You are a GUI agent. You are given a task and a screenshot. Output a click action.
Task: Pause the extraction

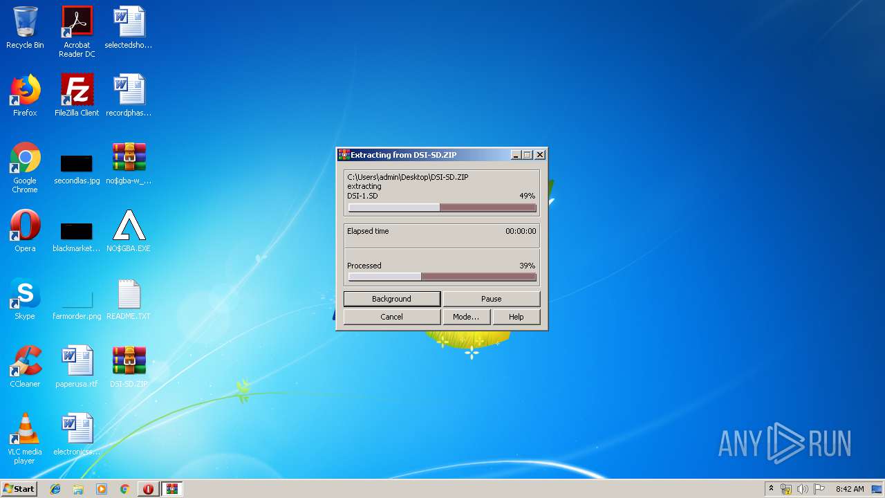tap(492, 299)
